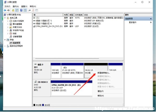Select the 100 MB partition block

pos(56,71)
